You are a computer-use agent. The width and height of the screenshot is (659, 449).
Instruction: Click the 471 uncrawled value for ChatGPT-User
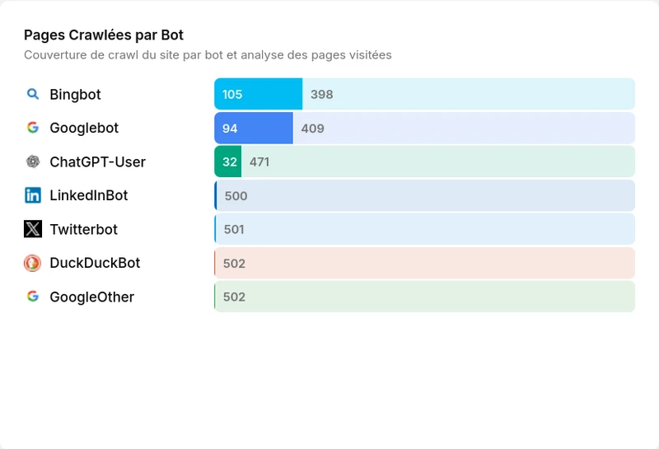[x=259, y=161]
